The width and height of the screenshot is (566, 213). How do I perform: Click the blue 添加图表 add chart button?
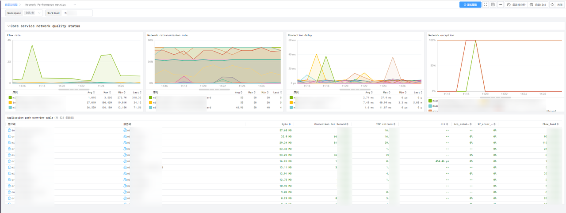click(470, 4)
